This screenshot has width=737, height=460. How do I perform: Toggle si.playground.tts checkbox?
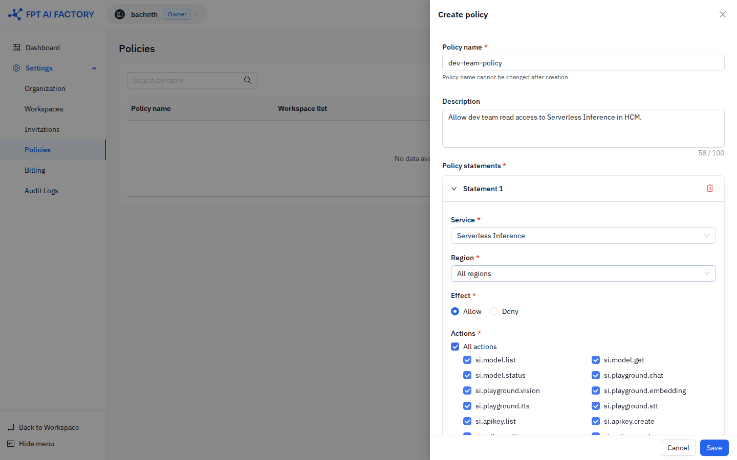click(x=467, y=406)
